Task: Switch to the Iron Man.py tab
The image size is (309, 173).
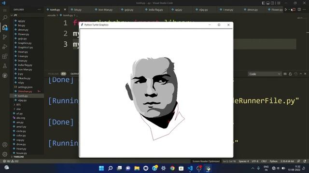Action: click(x=105, y=10)
